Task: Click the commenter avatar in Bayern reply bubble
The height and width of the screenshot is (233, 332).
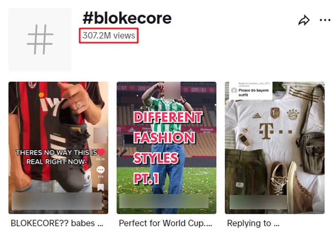Action: click(x=234, y=90)
